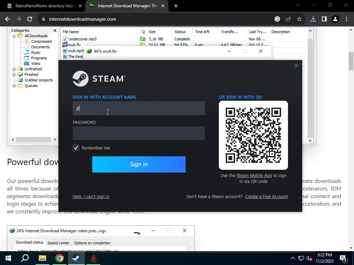Click the address bar URL
The width and height of the screenshot is (354, 265).
[82, 19]
